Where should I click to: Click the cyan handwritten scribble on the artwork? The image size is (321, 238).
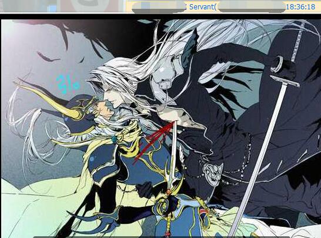point(68,84)
